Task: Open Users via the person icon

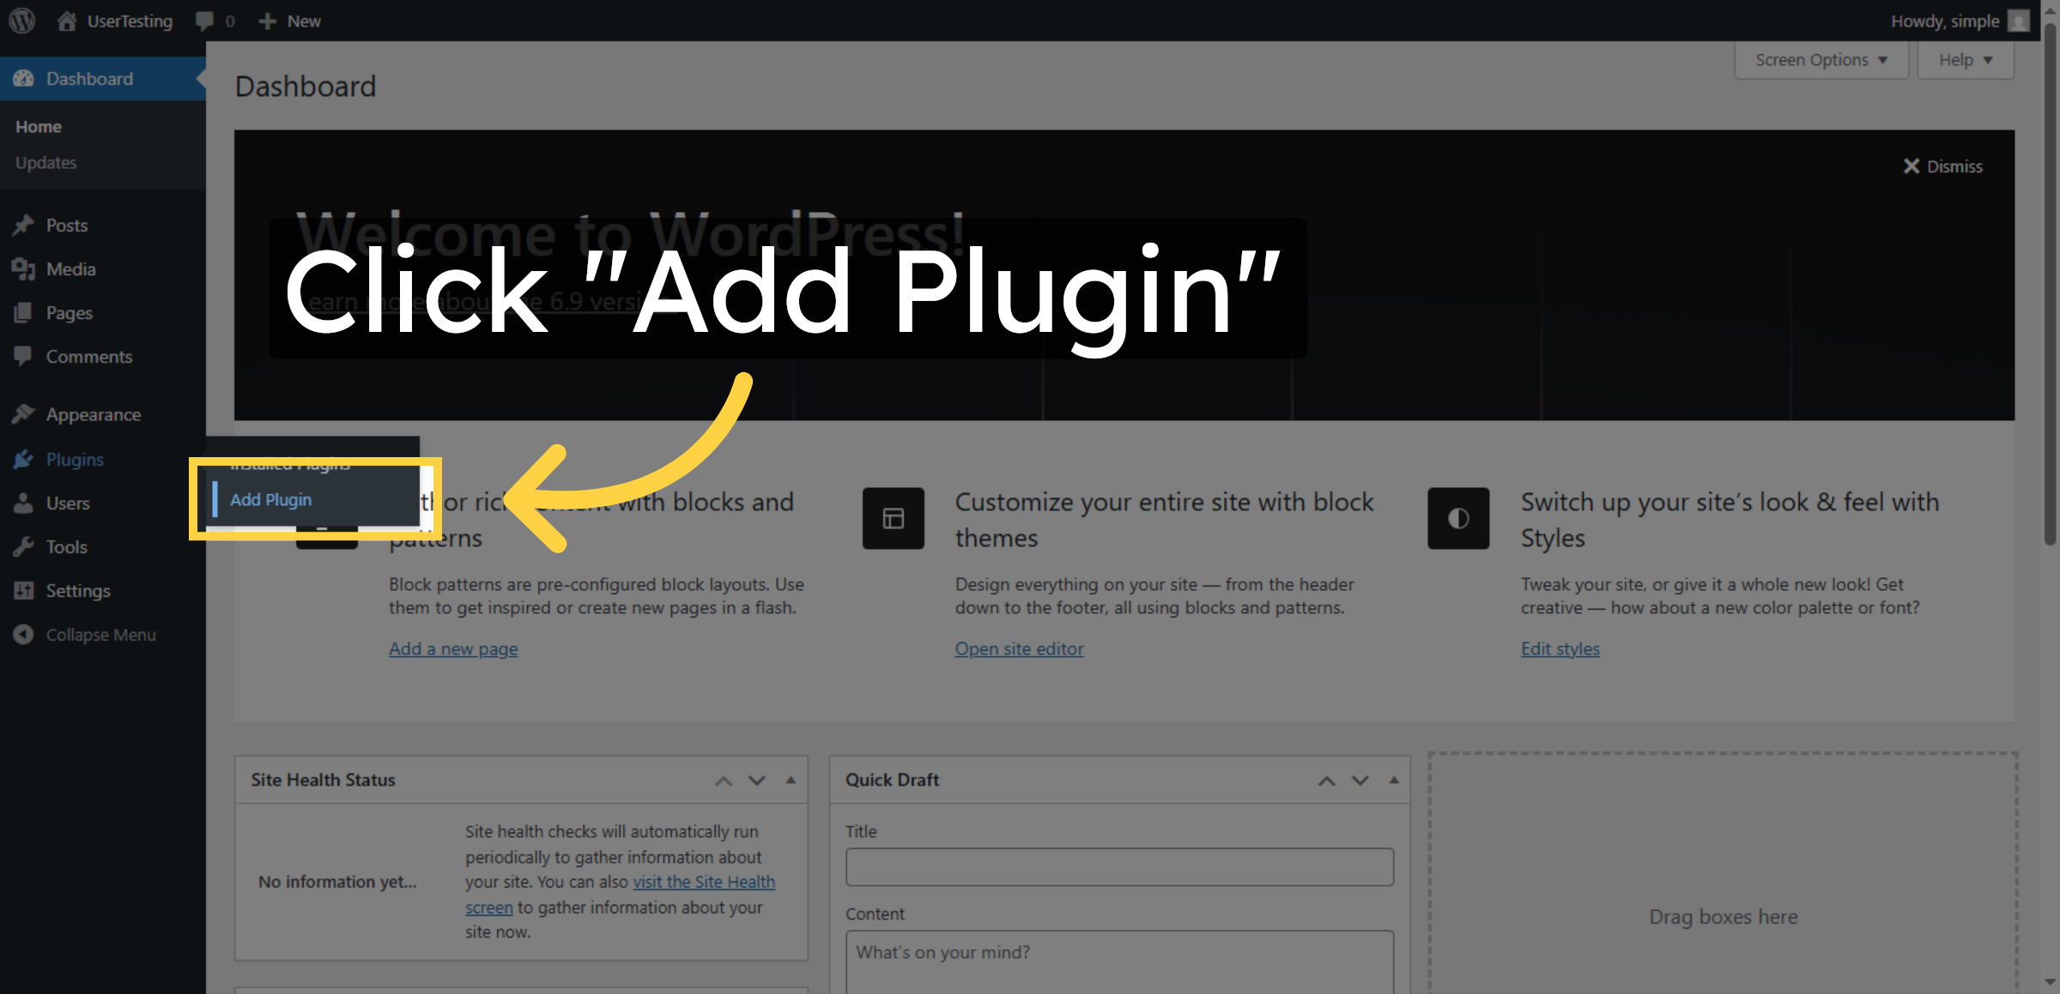Action: coord(24,503)
